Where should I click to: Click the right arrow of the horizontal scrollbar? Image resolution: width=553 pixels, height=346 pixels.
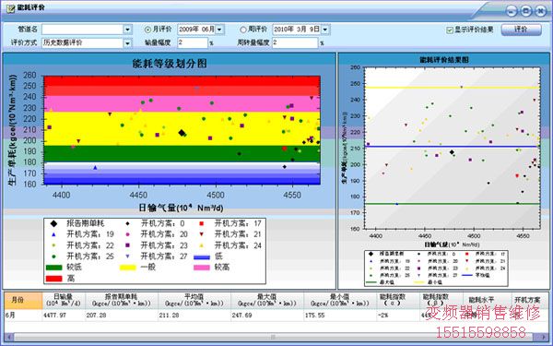[x=543, y=337]
